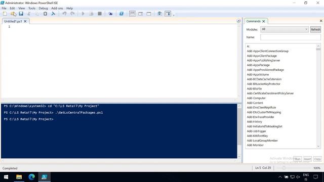Screen dimensions: 324x182
Task: Select Add-History command
Action: coord(254,122)
